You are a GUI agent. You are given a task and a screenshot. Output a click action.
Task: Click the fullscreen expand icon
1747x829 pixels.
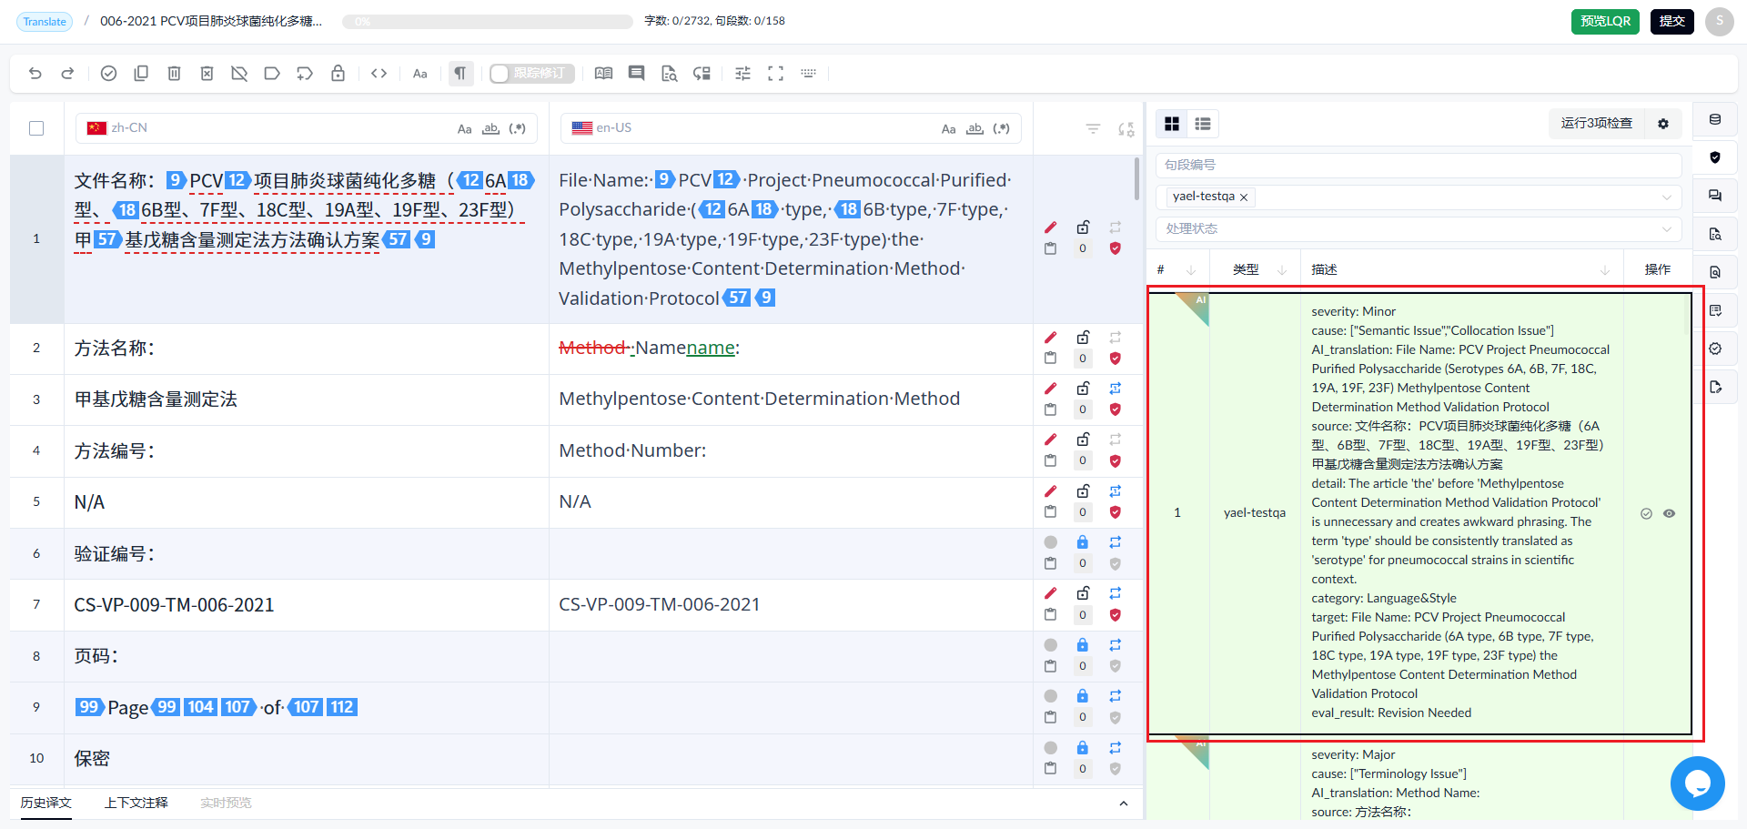click(775, 74)
